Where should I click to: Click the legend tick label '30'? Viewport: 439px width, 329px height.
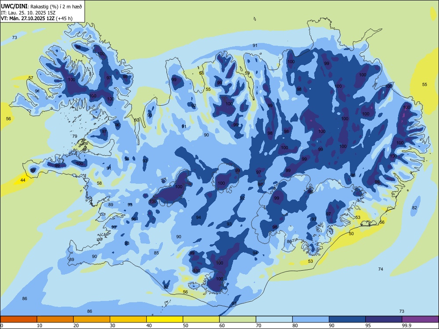(x=112, y=325)
